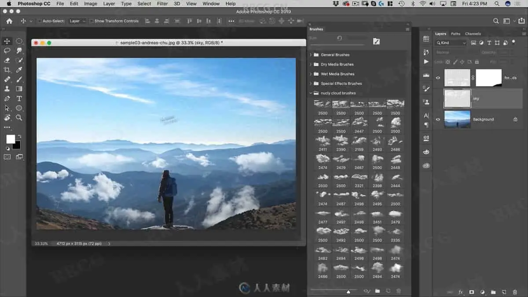The height and width of the screenshot is (297, 528).
Task: Open the Filter menu
Action: (162, 4)
